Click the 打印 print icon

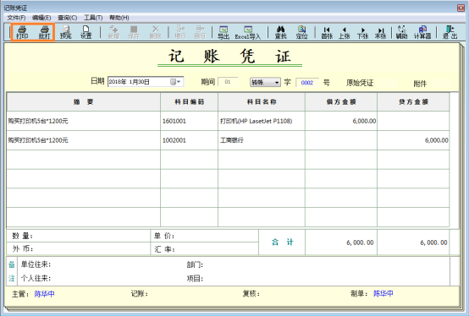point(22,32)
